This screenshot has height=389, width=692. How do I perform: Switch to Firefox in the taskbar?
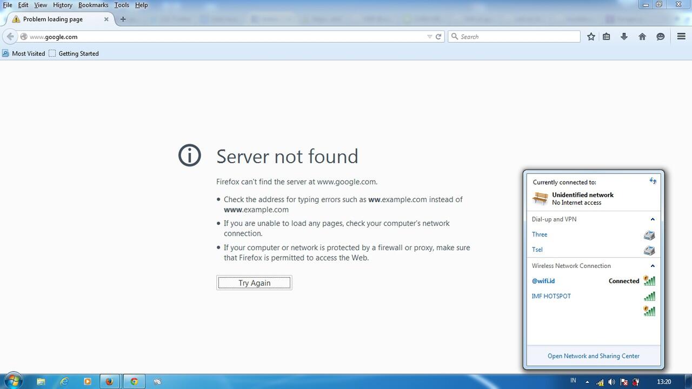tap(109, 381)
